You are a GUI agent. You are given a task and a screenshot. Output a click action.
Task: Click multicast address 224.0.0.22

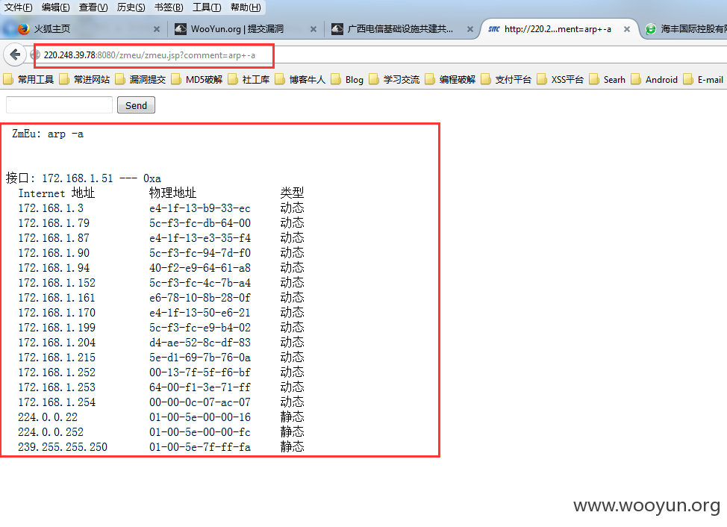click(48, 417)
